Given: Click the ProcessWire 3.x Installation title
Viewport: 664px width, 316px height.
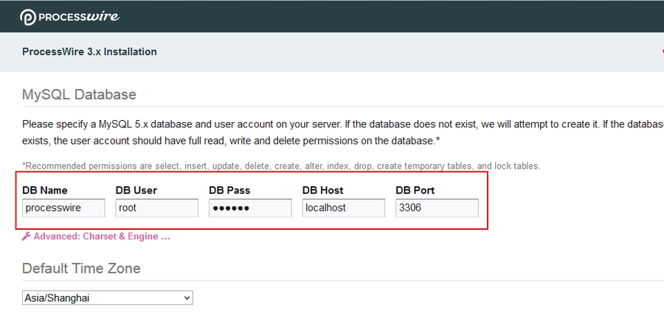Looking at the screenshot, I should tap(89, 52).
